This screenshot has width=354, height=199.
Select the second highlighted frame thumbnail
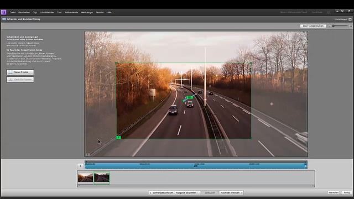click(102, 177)
